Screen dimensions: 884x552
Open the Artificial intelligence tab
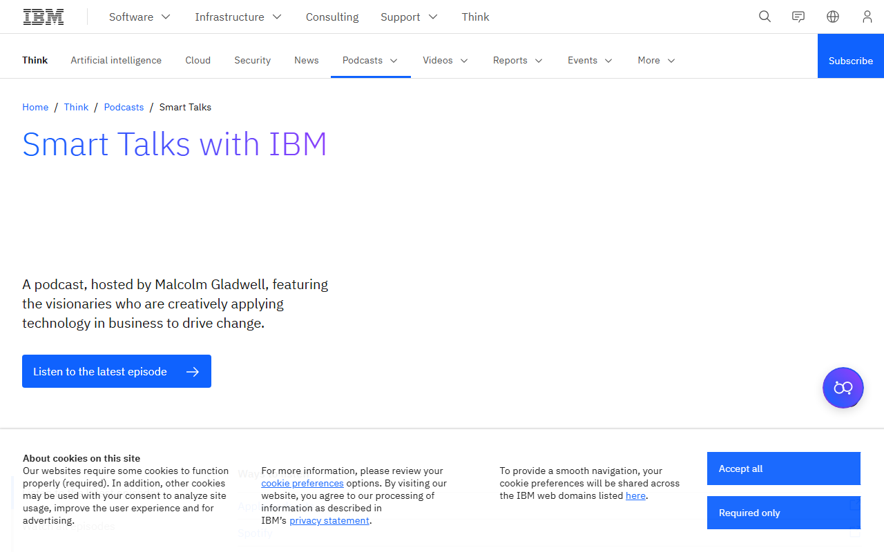pos(116,60)
